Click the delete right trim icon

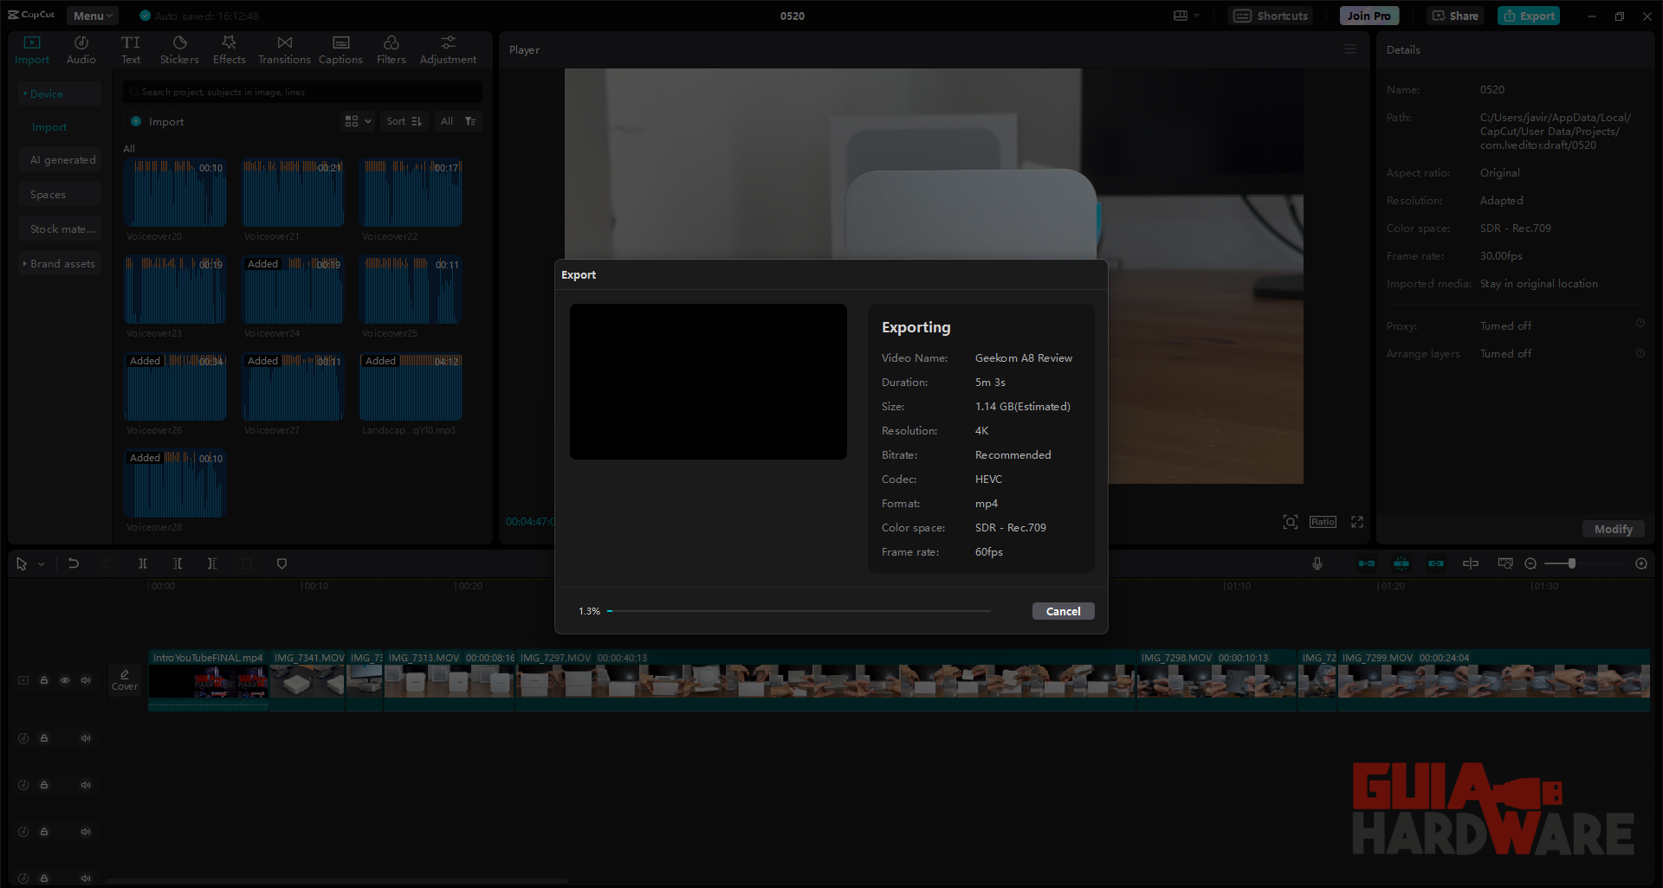212,563
